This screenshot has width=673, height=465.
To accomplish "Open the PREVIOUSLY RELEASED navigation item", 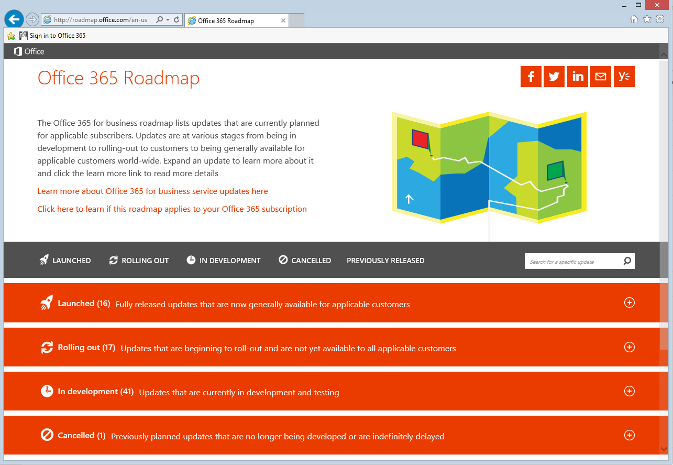I will [385, 261].
